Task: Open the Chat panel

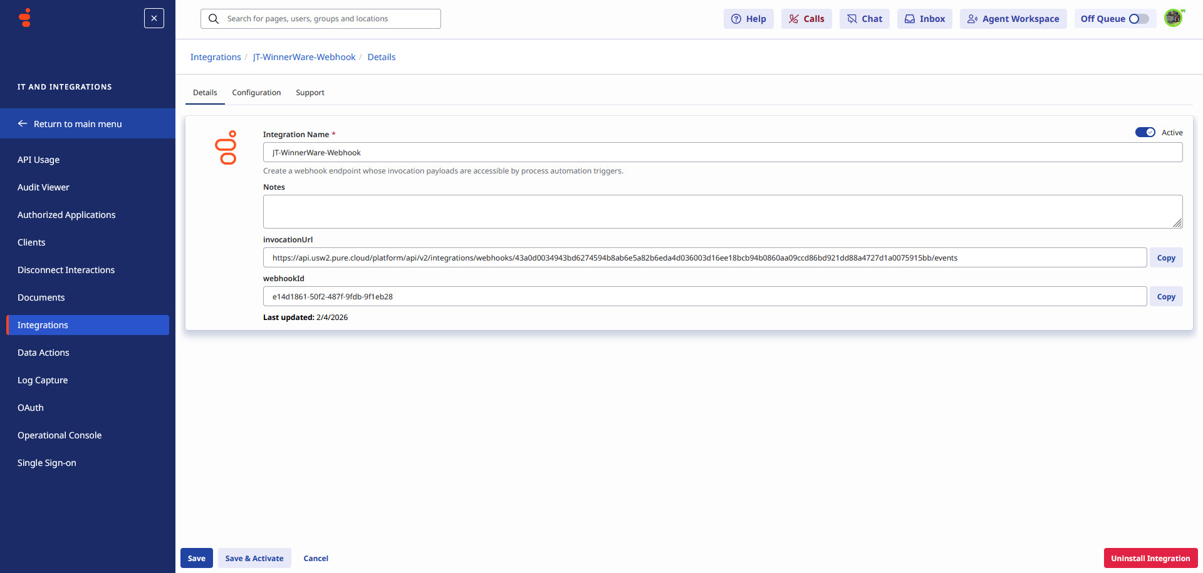Action: 864,19
